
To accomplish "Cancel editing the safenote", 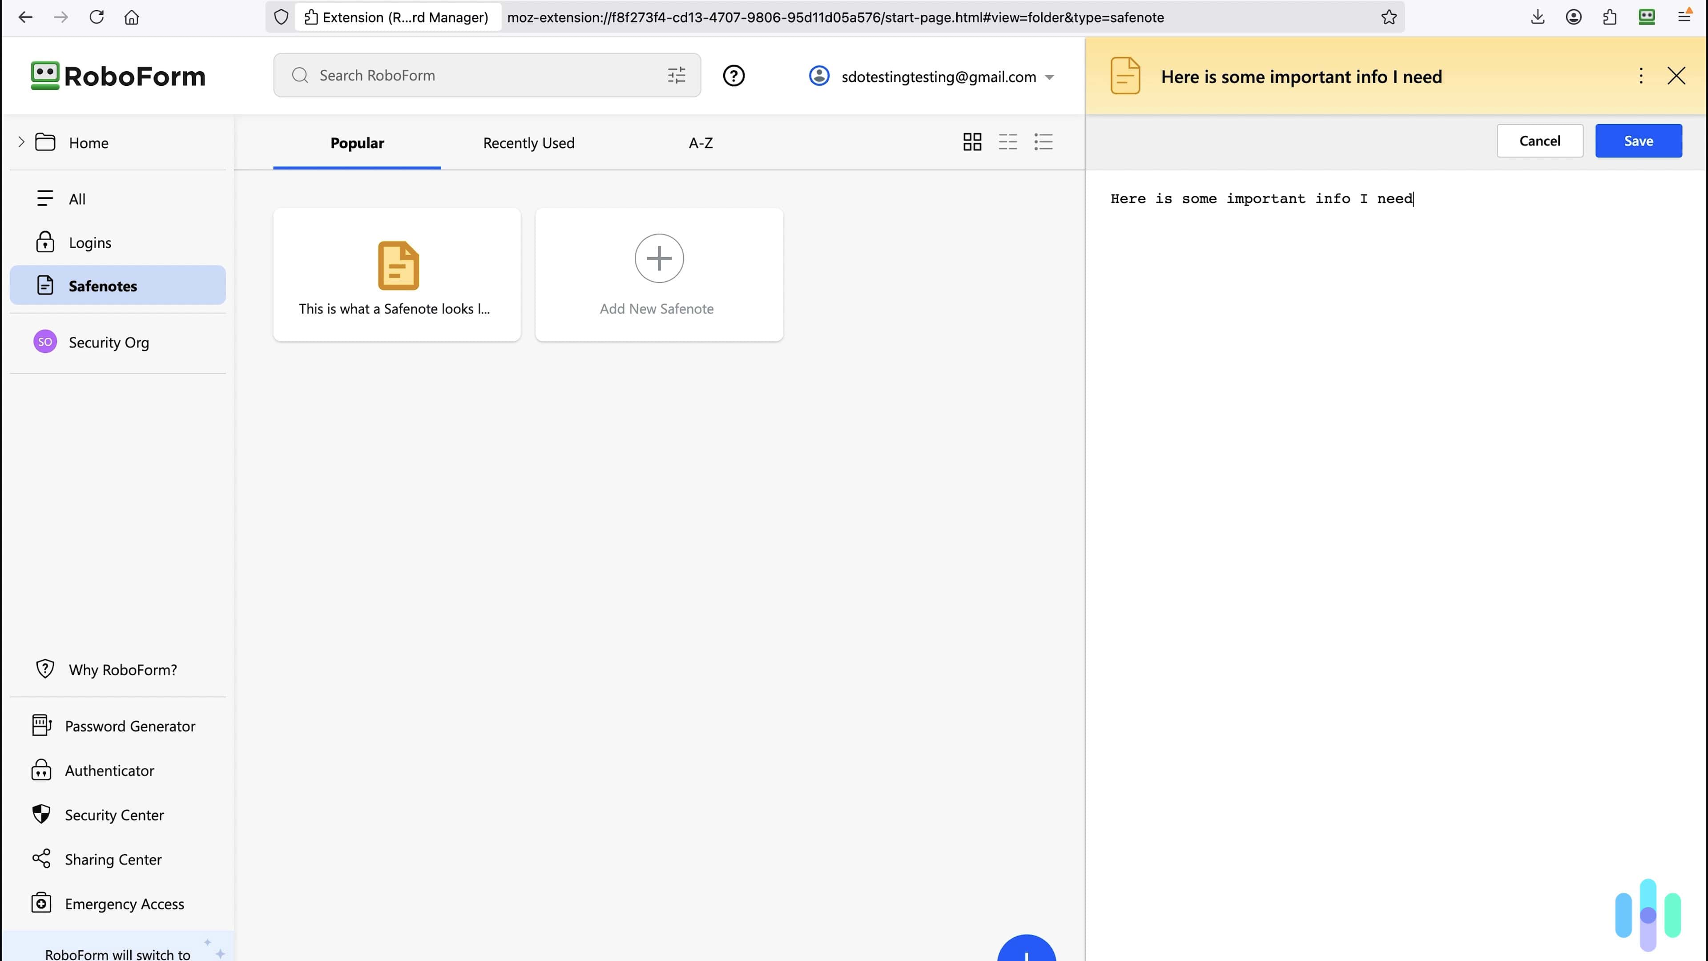I will pyautogui.click(x=1539, y=141).
